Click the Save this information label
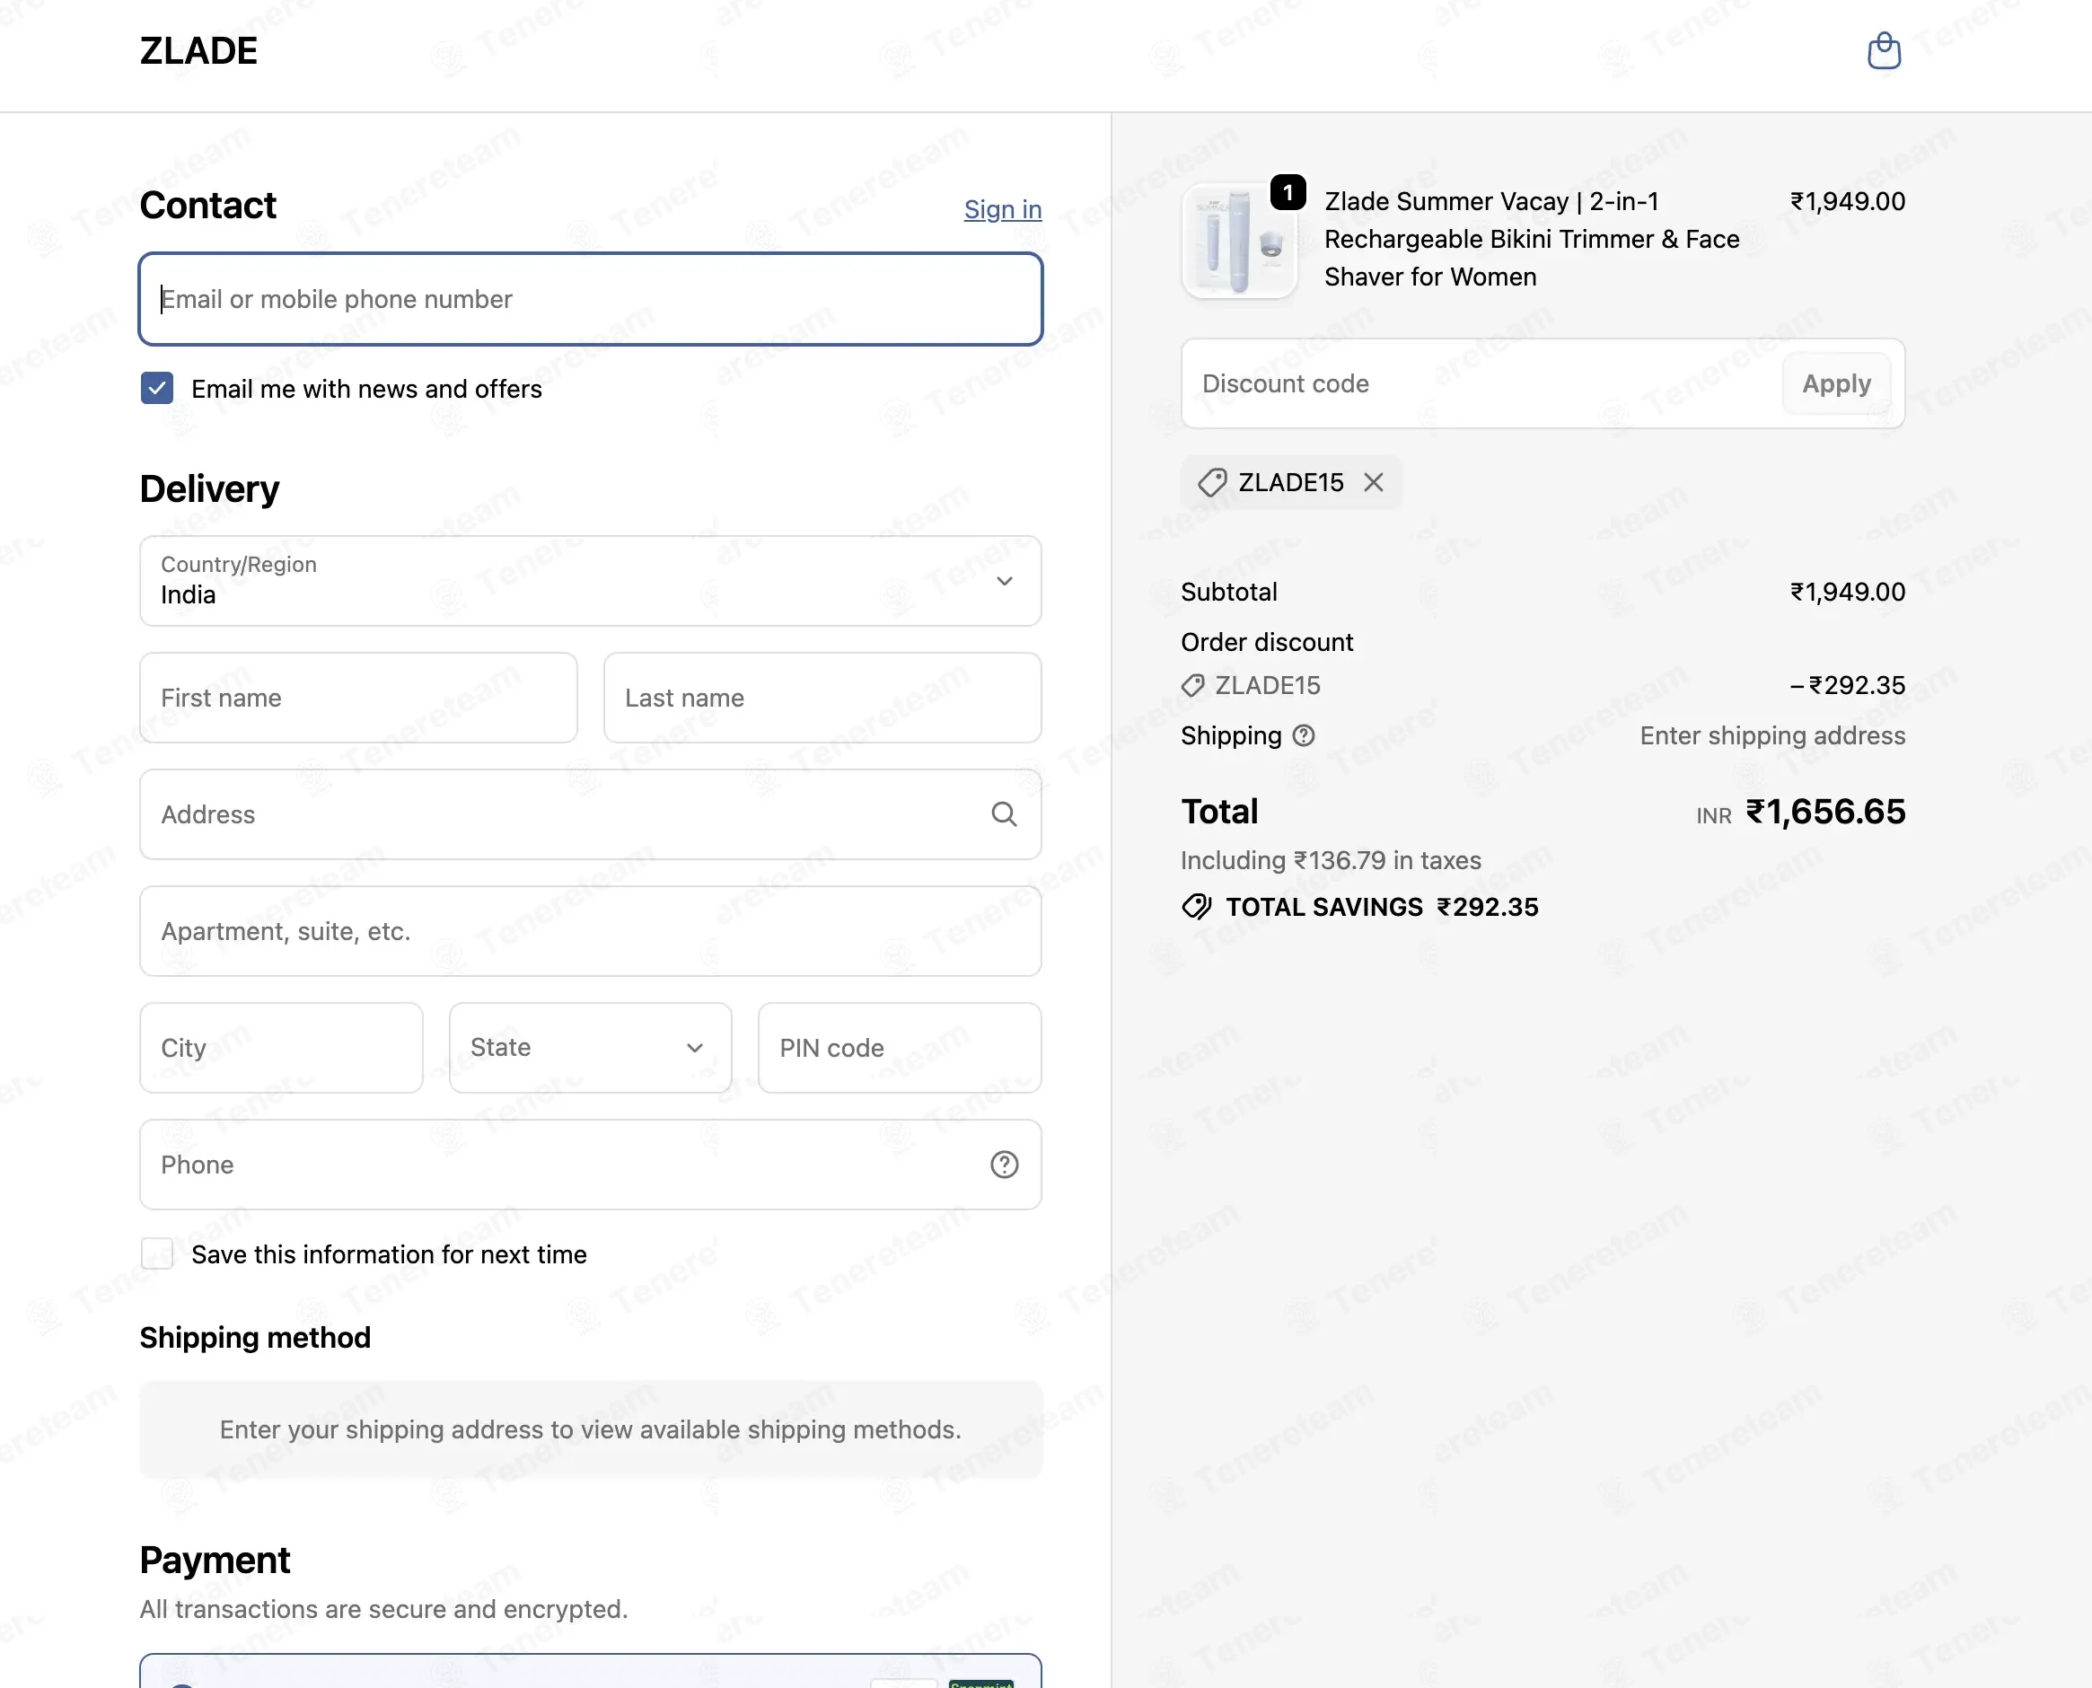 coord(389,1254)
